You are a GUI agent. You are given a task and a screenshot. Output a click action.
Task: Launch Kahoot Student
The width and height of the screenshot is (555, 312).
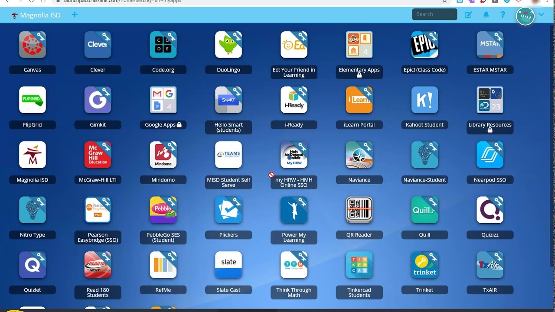[424, 100]
